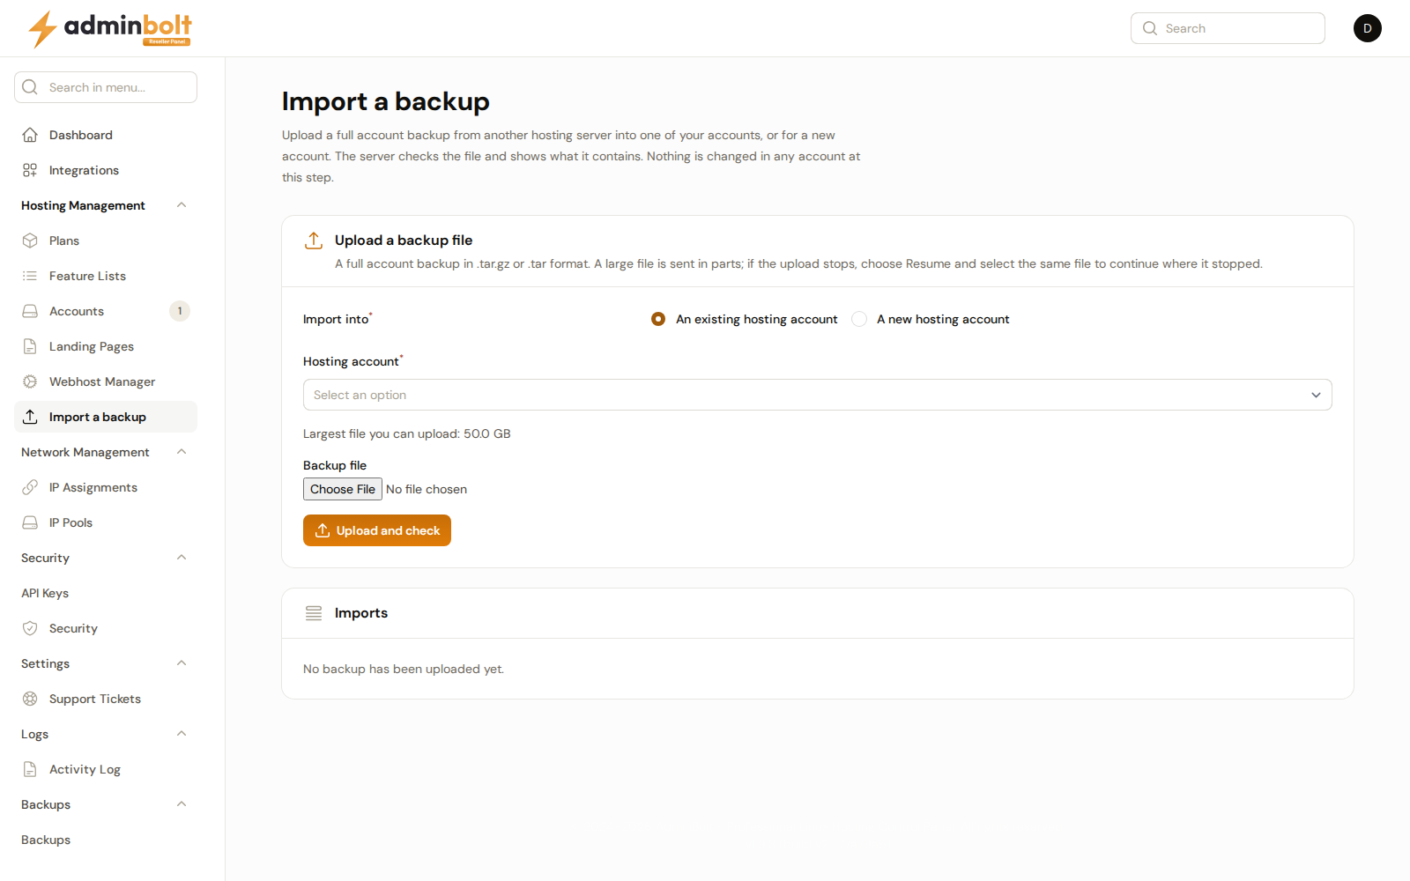Collapse the Network Management section
The height and width of the screenshot is (881, 1410).
click(x=182, y=452)
